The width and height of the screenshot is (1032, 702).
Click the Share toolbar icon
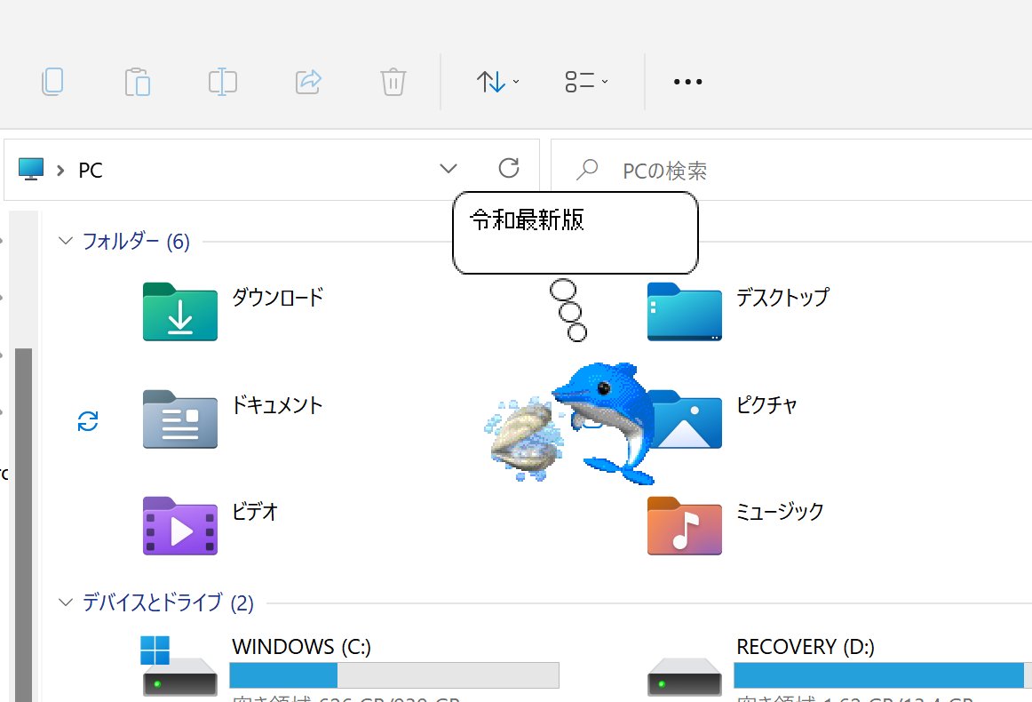tap(308, 82)
